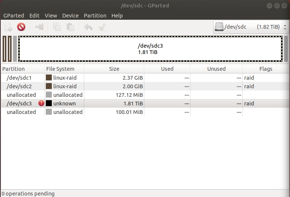Click the Used column header
The image size is (290, 197).
(167, 69)
